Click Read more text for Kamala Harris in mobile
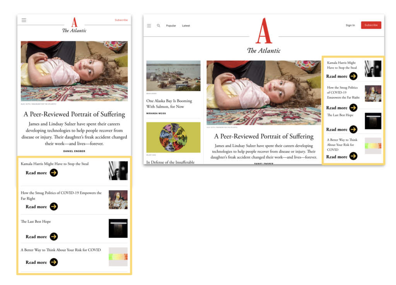This screenshot has height=285, width=396. 36,173
